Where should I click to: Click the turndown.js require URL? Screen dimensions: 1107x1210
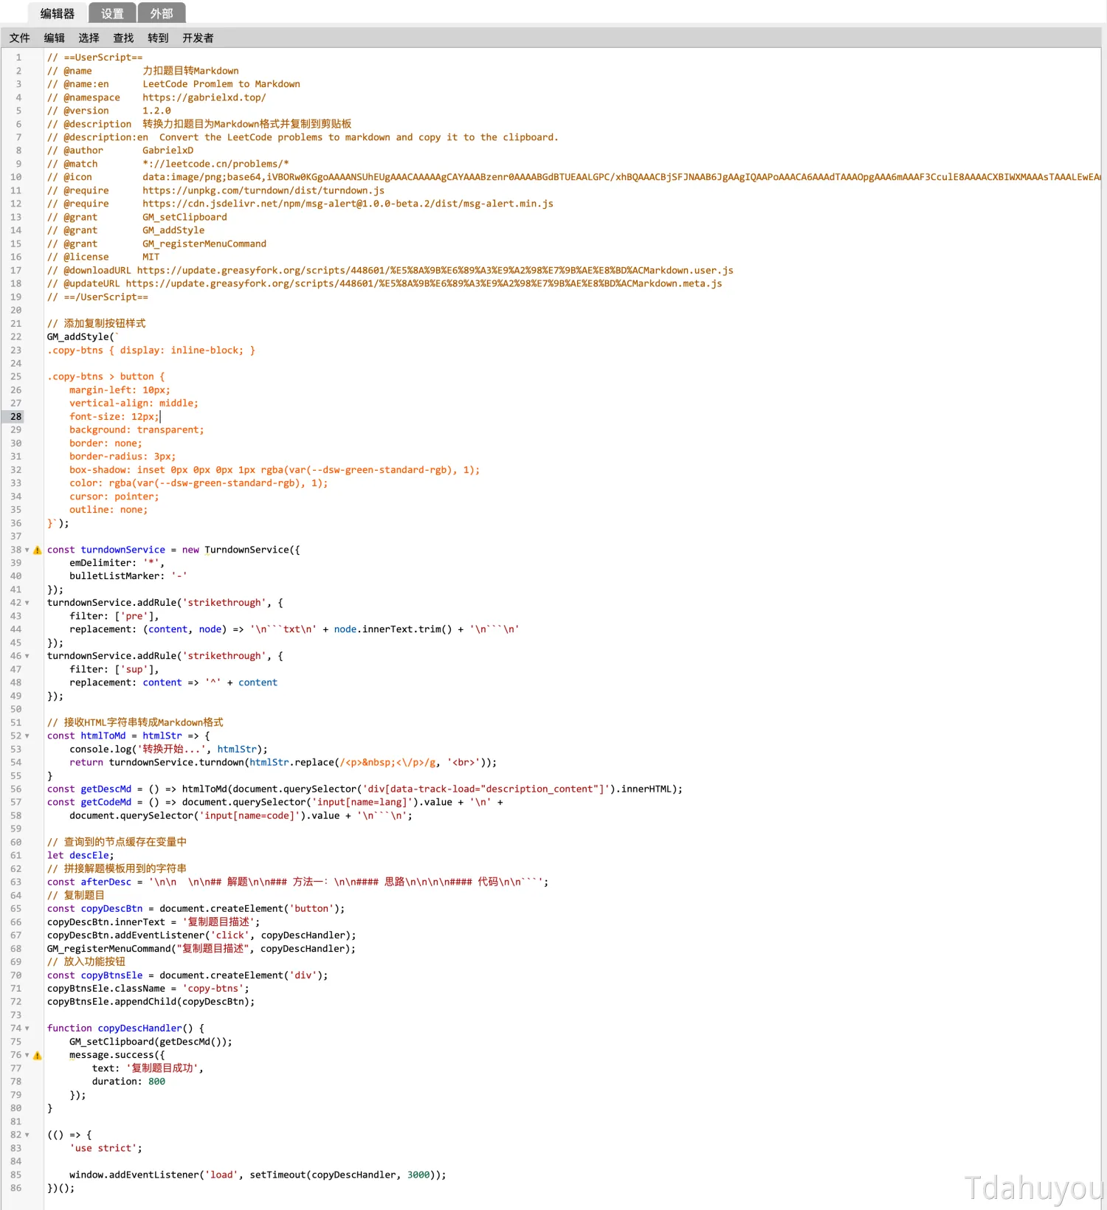coord(263,190)
